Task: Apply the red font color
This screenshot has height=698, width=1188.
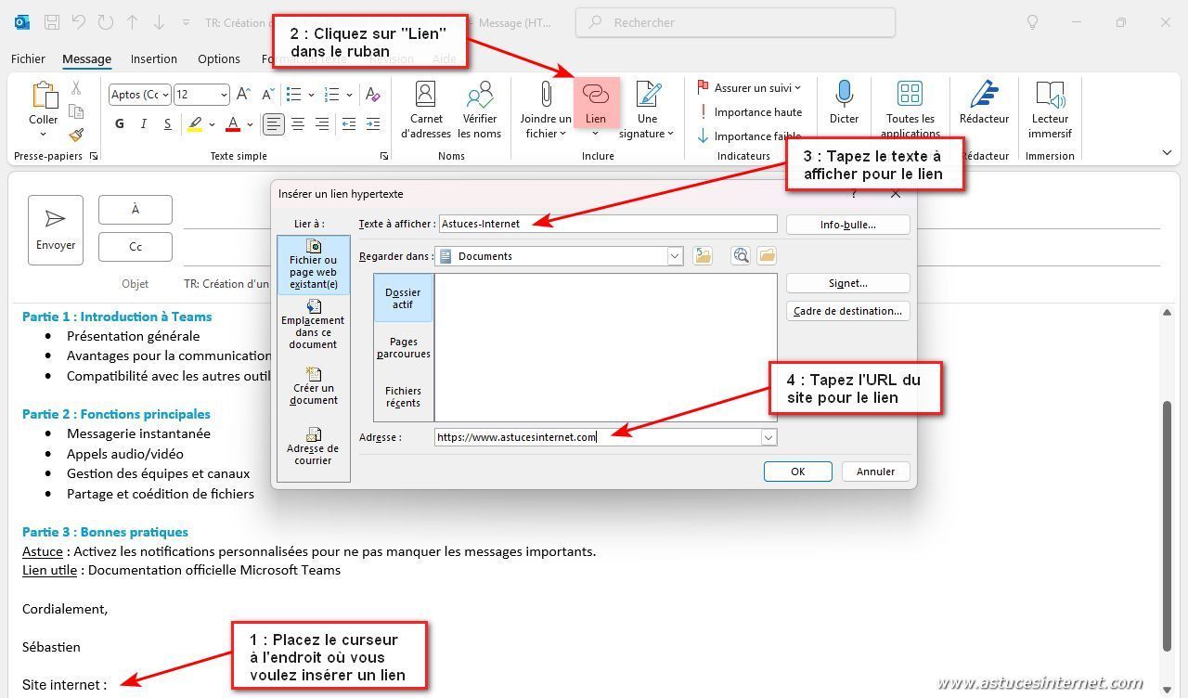Action: tap(233, 123)
